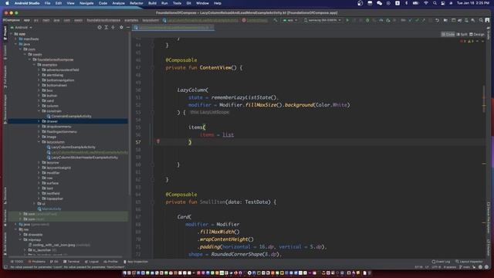Click the error count indicator in editor
Viewport: 494px width, 278px height.
pyautogui.click(x=463, y=41)
